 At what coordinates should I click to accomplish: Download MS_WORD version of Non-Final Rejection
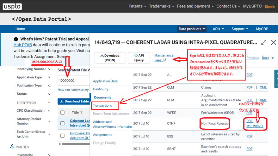point(255,126)
